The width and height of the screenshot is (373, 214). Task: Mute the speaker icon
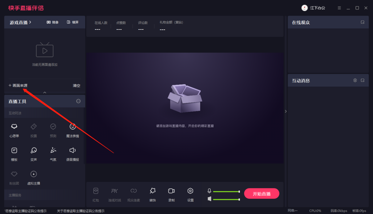tap(209, 199)
